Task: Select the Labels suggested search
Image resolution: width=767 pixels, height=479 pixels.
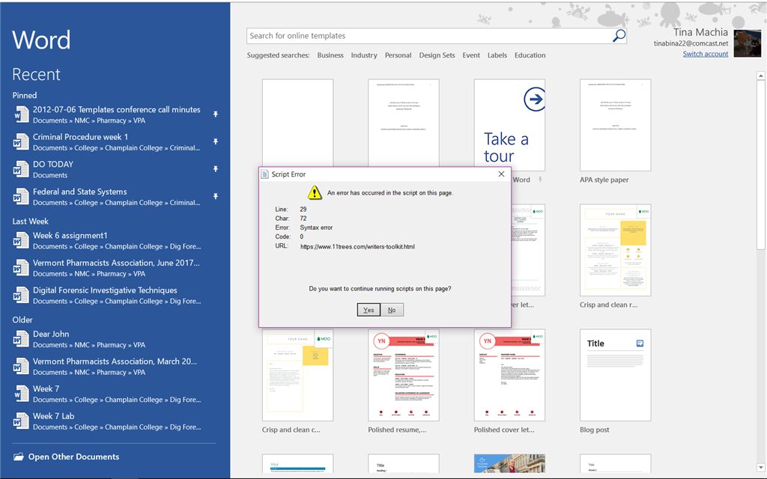Action: (497, 55)
